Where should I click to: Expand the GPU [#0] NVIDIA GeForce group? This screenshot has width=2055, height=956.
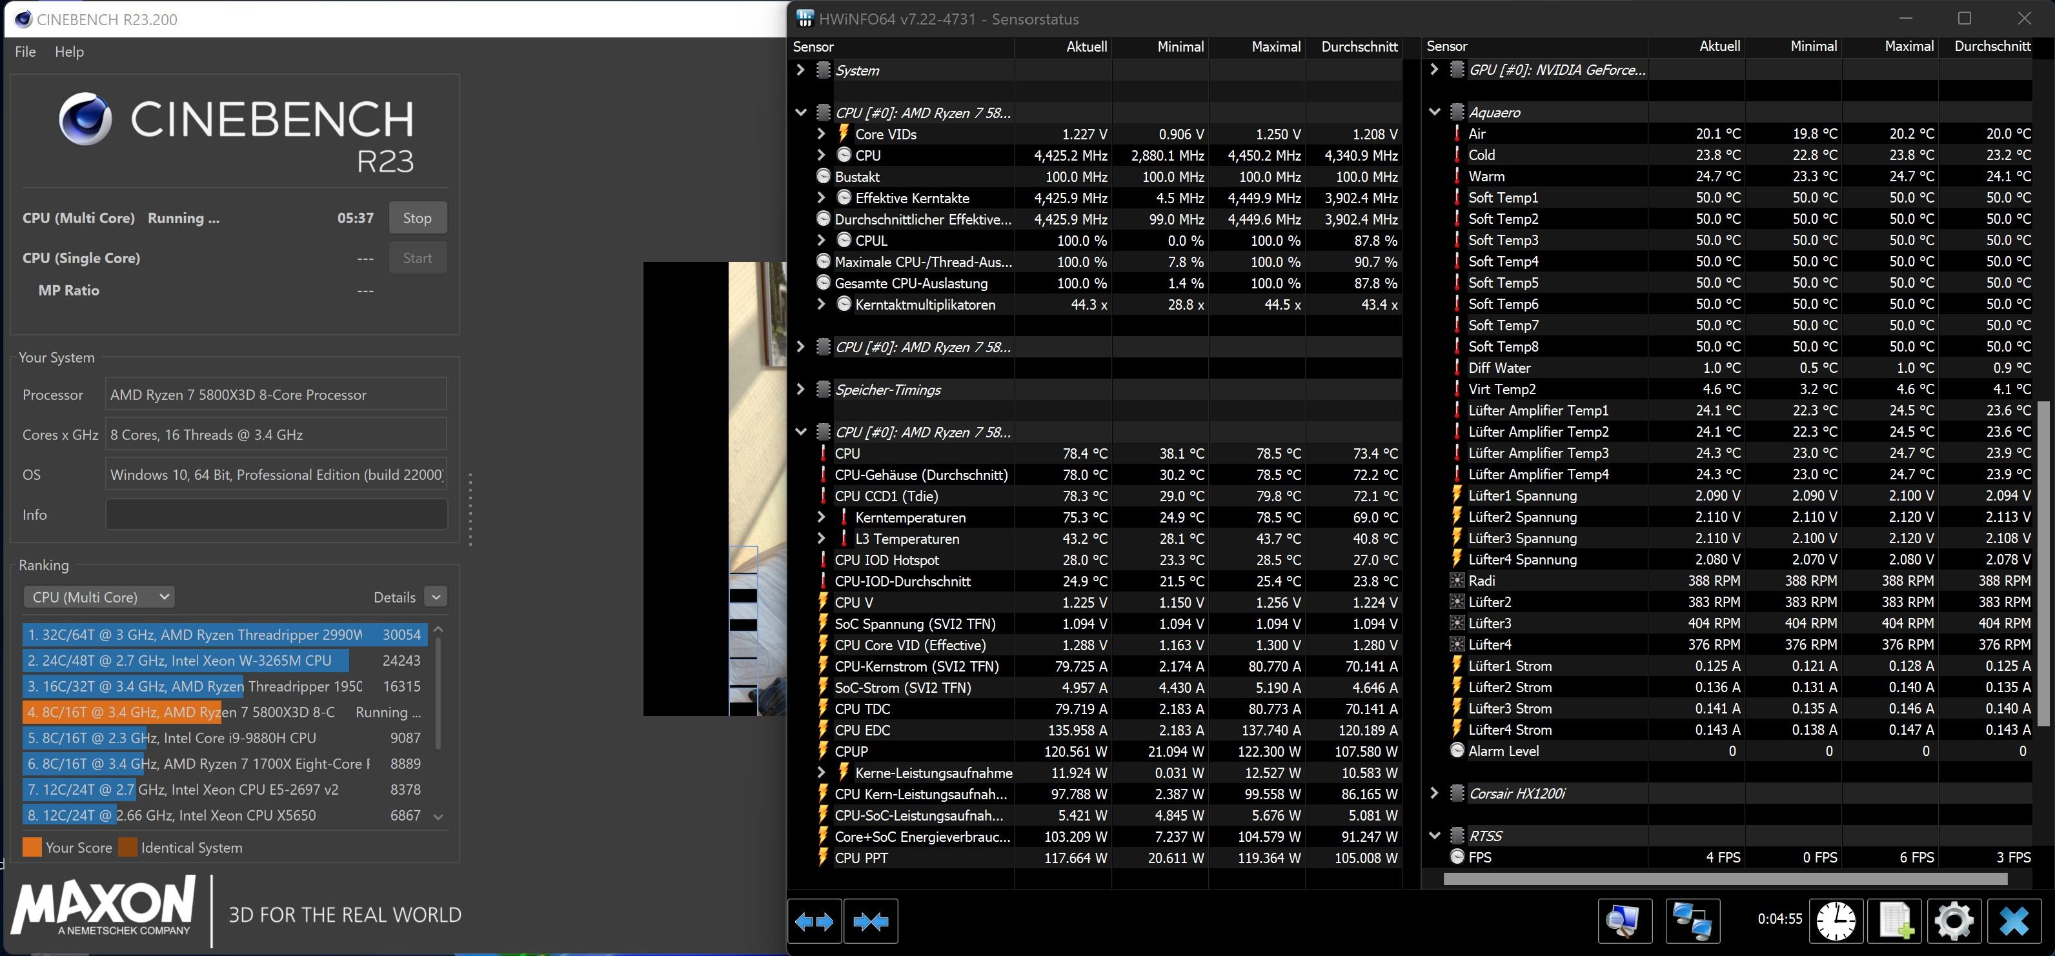(x=1434, y=70)
